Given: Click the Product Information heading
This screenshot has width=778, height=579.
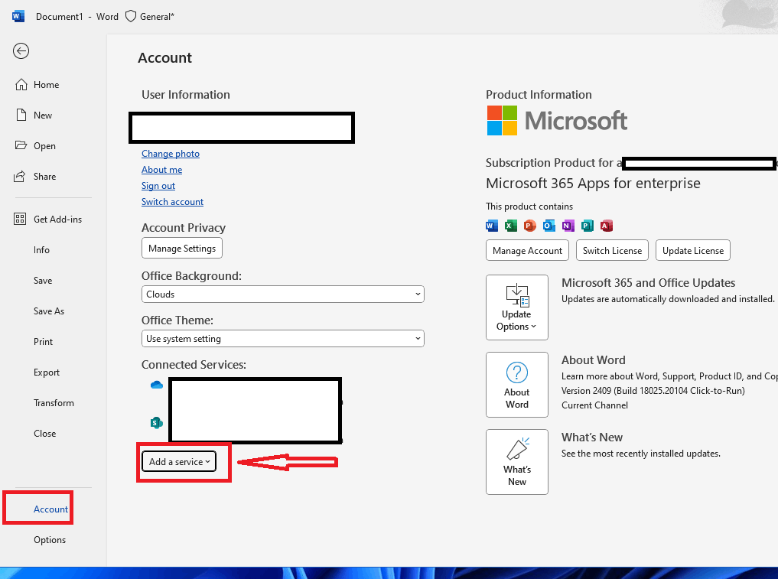Looking at the screenshot, I should 539,95.
